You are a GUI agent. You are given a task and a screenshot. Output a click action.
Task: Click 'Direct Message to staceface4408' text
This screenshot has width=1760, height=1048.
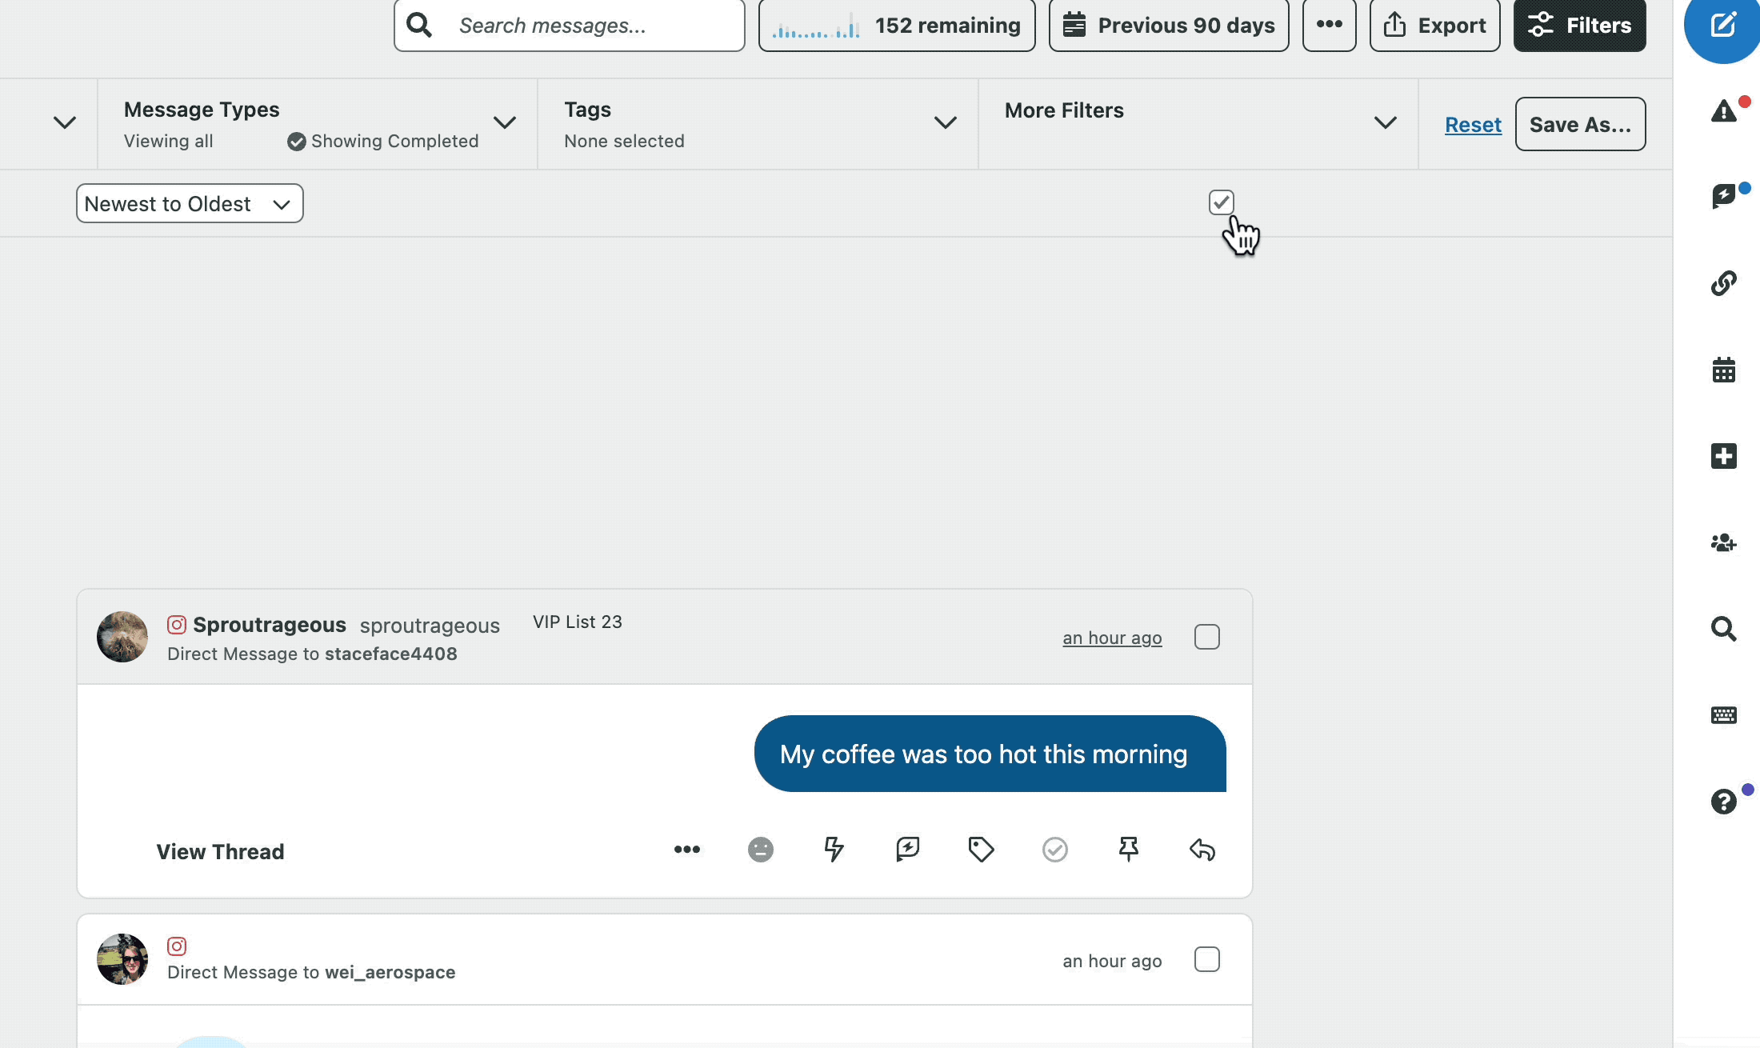312,654
